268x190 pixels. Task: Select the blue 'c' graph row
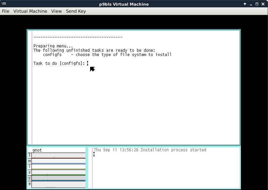[x=58, y=178]
